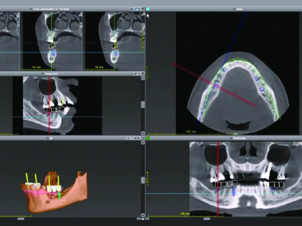This screenshot has height=226, width=302.
Task: Click the pin icon in the Cross-sectionals panel header
Action: coord(132,9)
